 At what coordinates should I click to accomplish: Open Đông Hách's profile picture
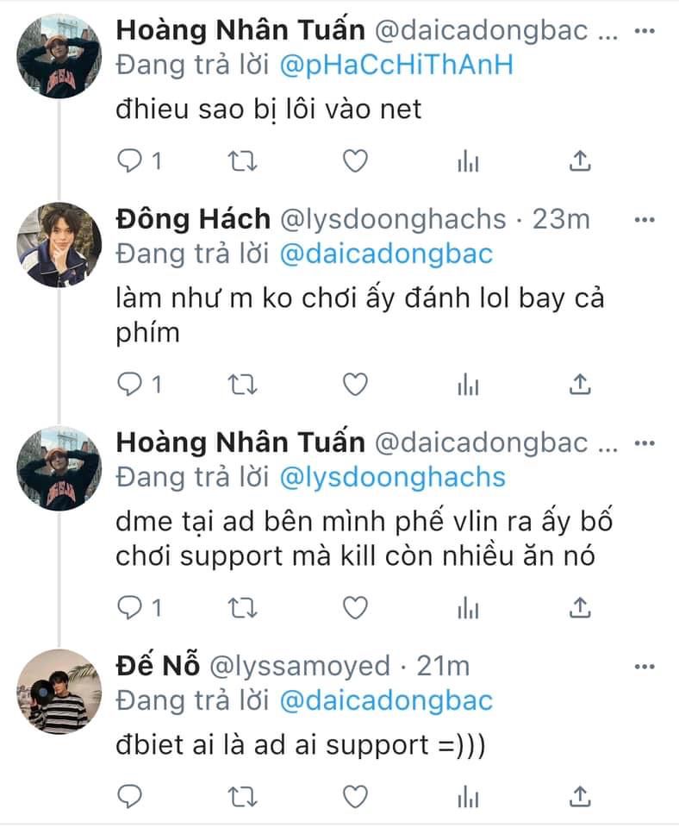[x=60, y=245]
